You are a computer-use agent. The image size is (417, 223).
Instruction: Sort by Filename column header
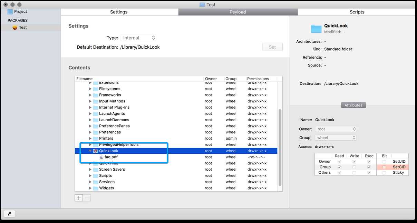(x=139, y=79)
